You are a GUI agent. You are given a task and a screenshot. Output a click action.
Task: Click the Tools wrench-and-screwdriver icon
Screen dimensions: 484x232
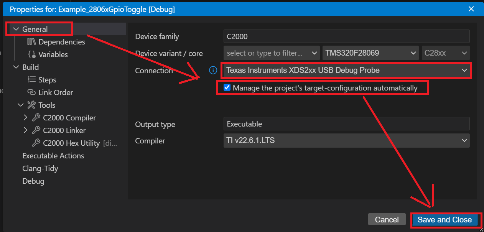coord(31,105)
